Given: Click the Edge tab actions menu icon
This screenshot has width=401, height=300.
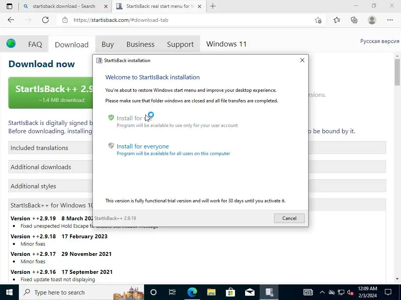Looking at the screenshot, I should point(9,6).
